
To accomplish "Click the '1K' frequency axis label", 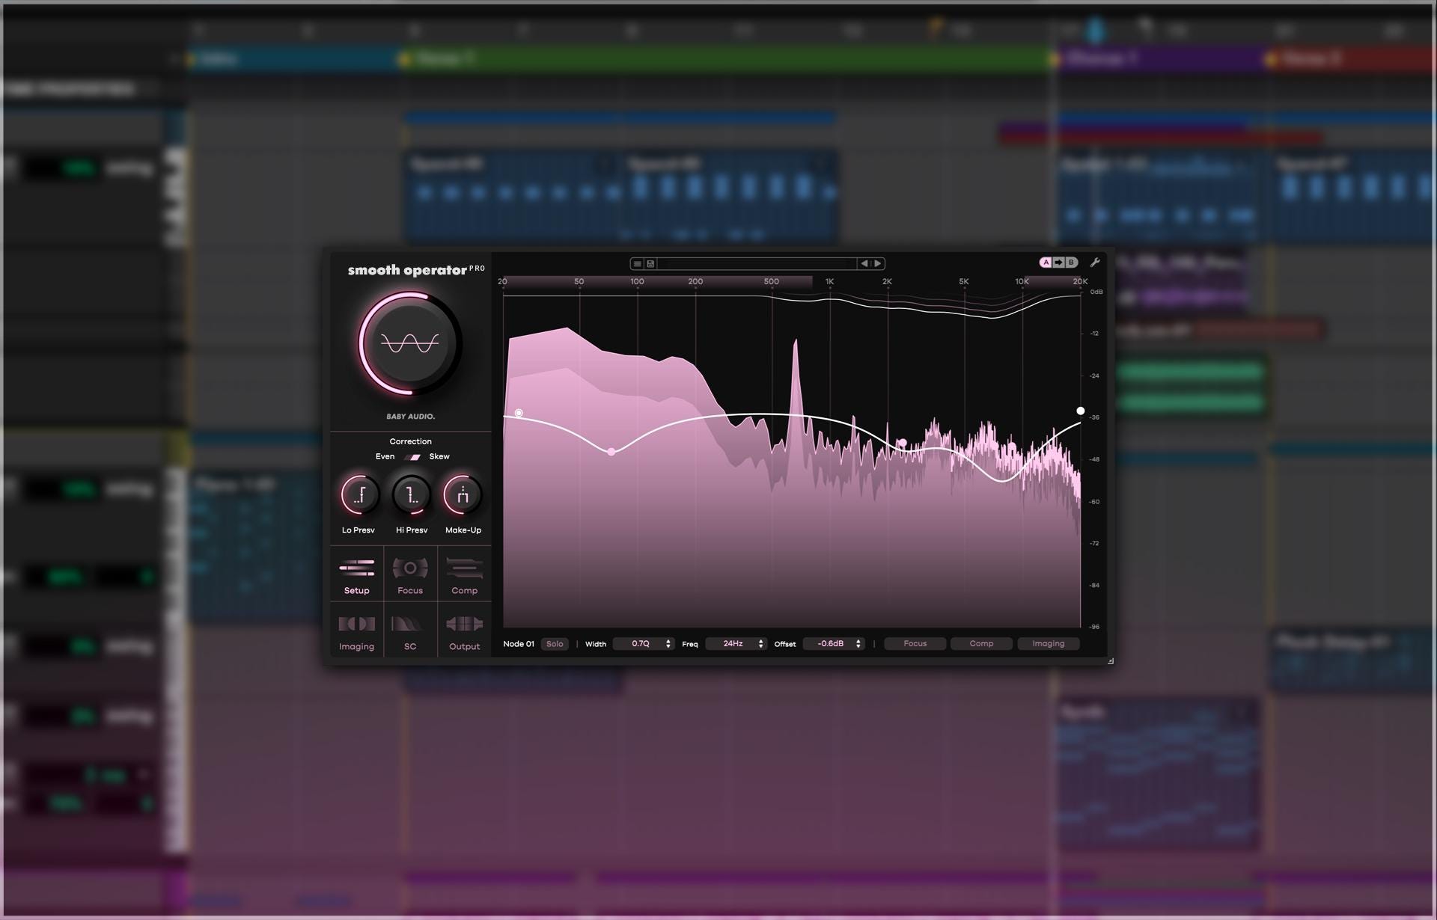I will coord(829,282).
